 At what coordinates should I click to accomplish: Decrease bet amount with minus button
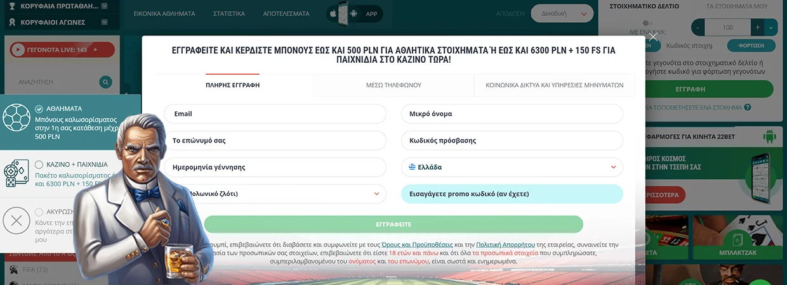point(698,27)
